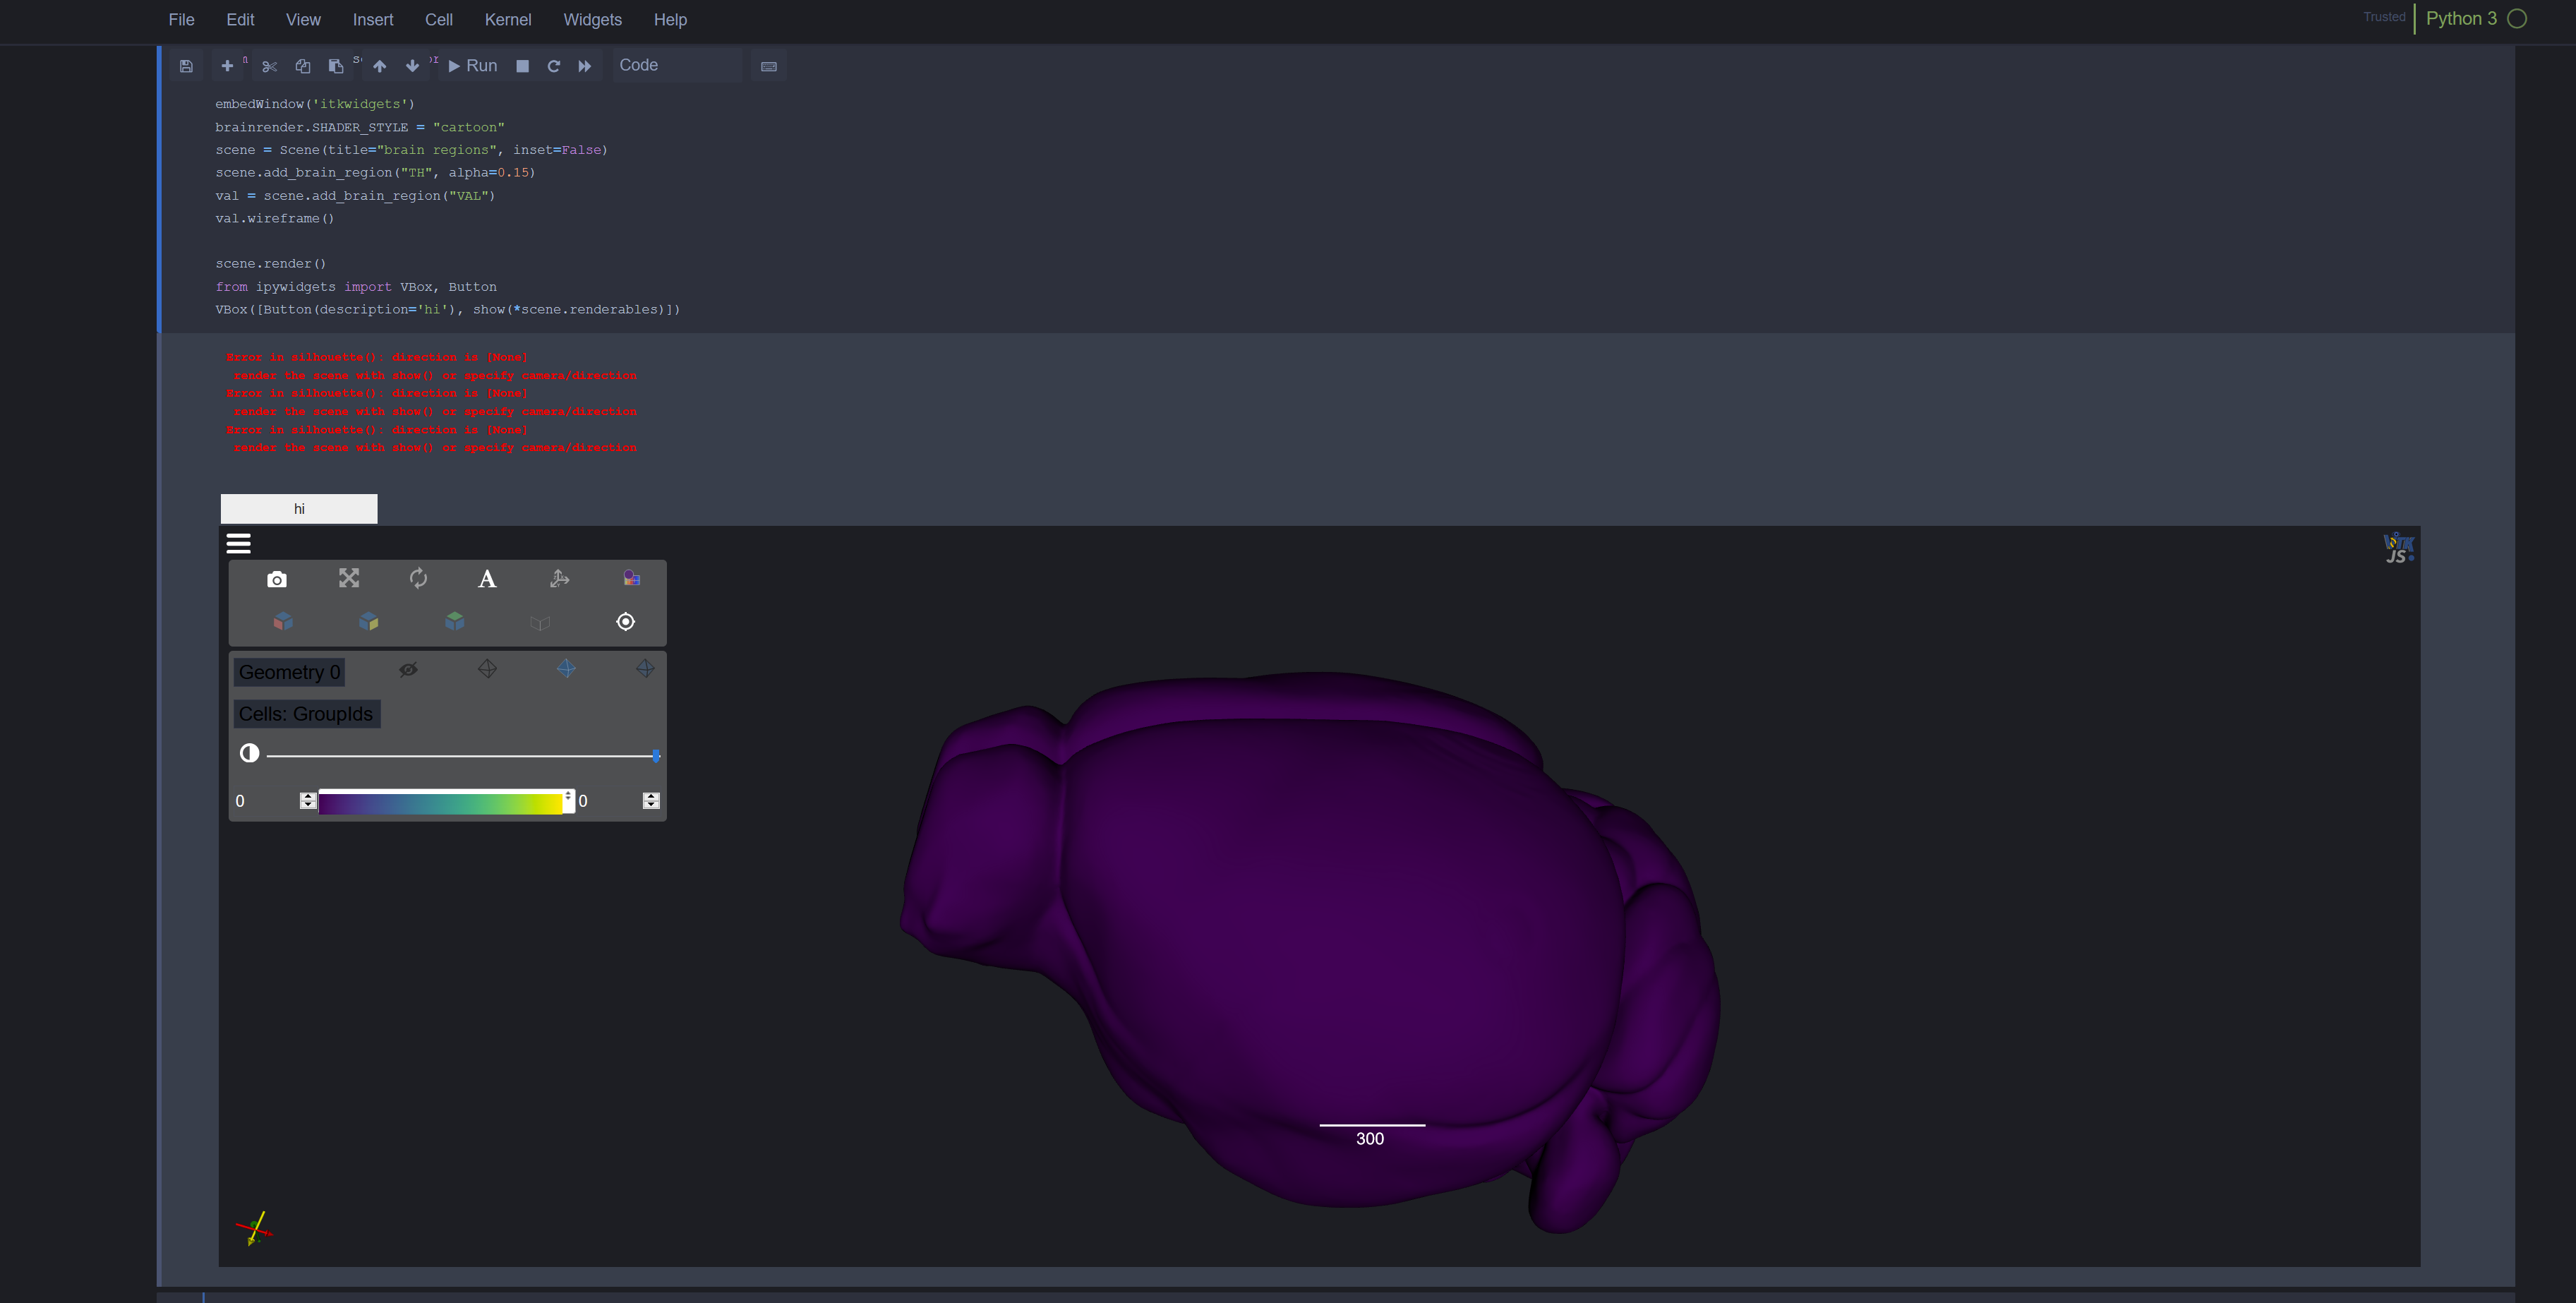The image size is (2576, 1303).
Task: Toggle annotations with the A icon
Action: pyautogui.click(x=487, y=579)
